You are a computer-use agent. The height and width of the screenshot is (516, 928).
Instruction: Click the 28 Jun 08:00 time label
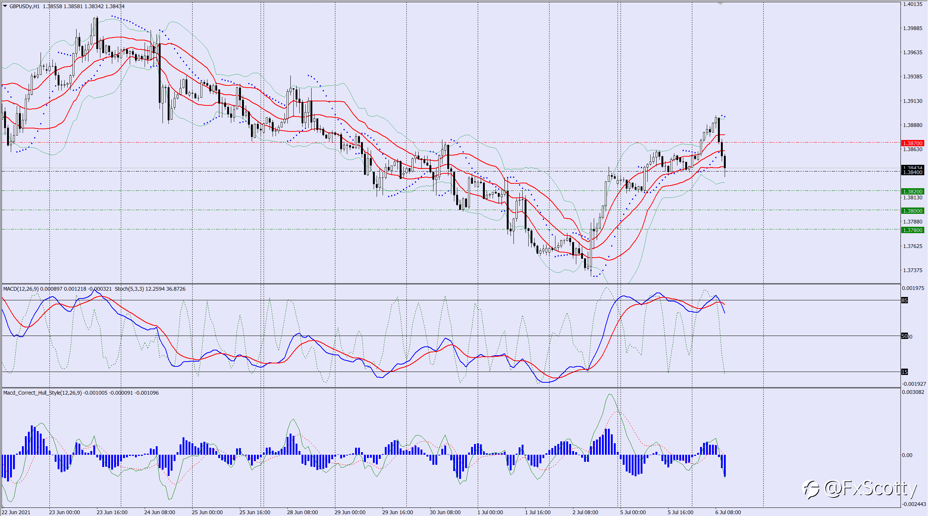pos(302,512)
